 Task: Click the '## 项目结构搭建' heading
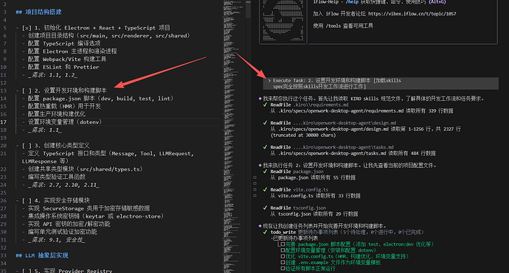point(38,13)
